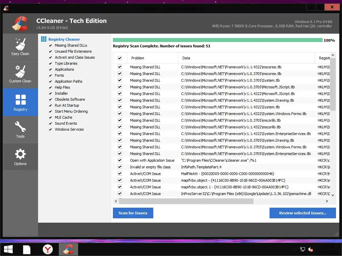The width and height of the screenshot is (342, 256).
Task: Select the Start Menu Ordering label
Action: 71,111
